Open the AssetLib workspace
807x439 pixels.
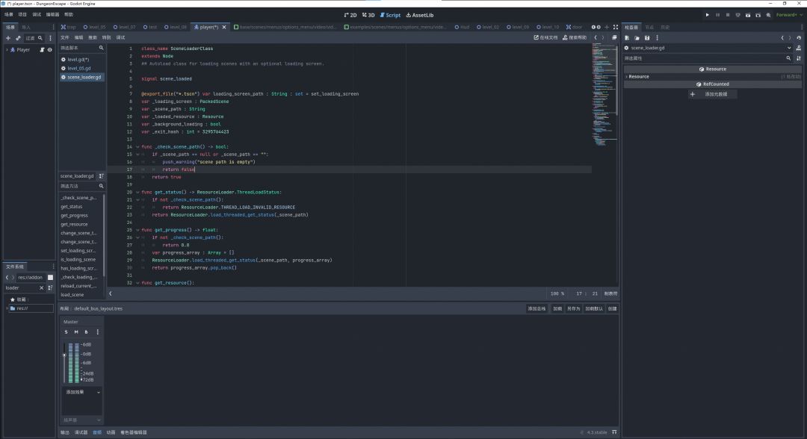click(420, 15)
